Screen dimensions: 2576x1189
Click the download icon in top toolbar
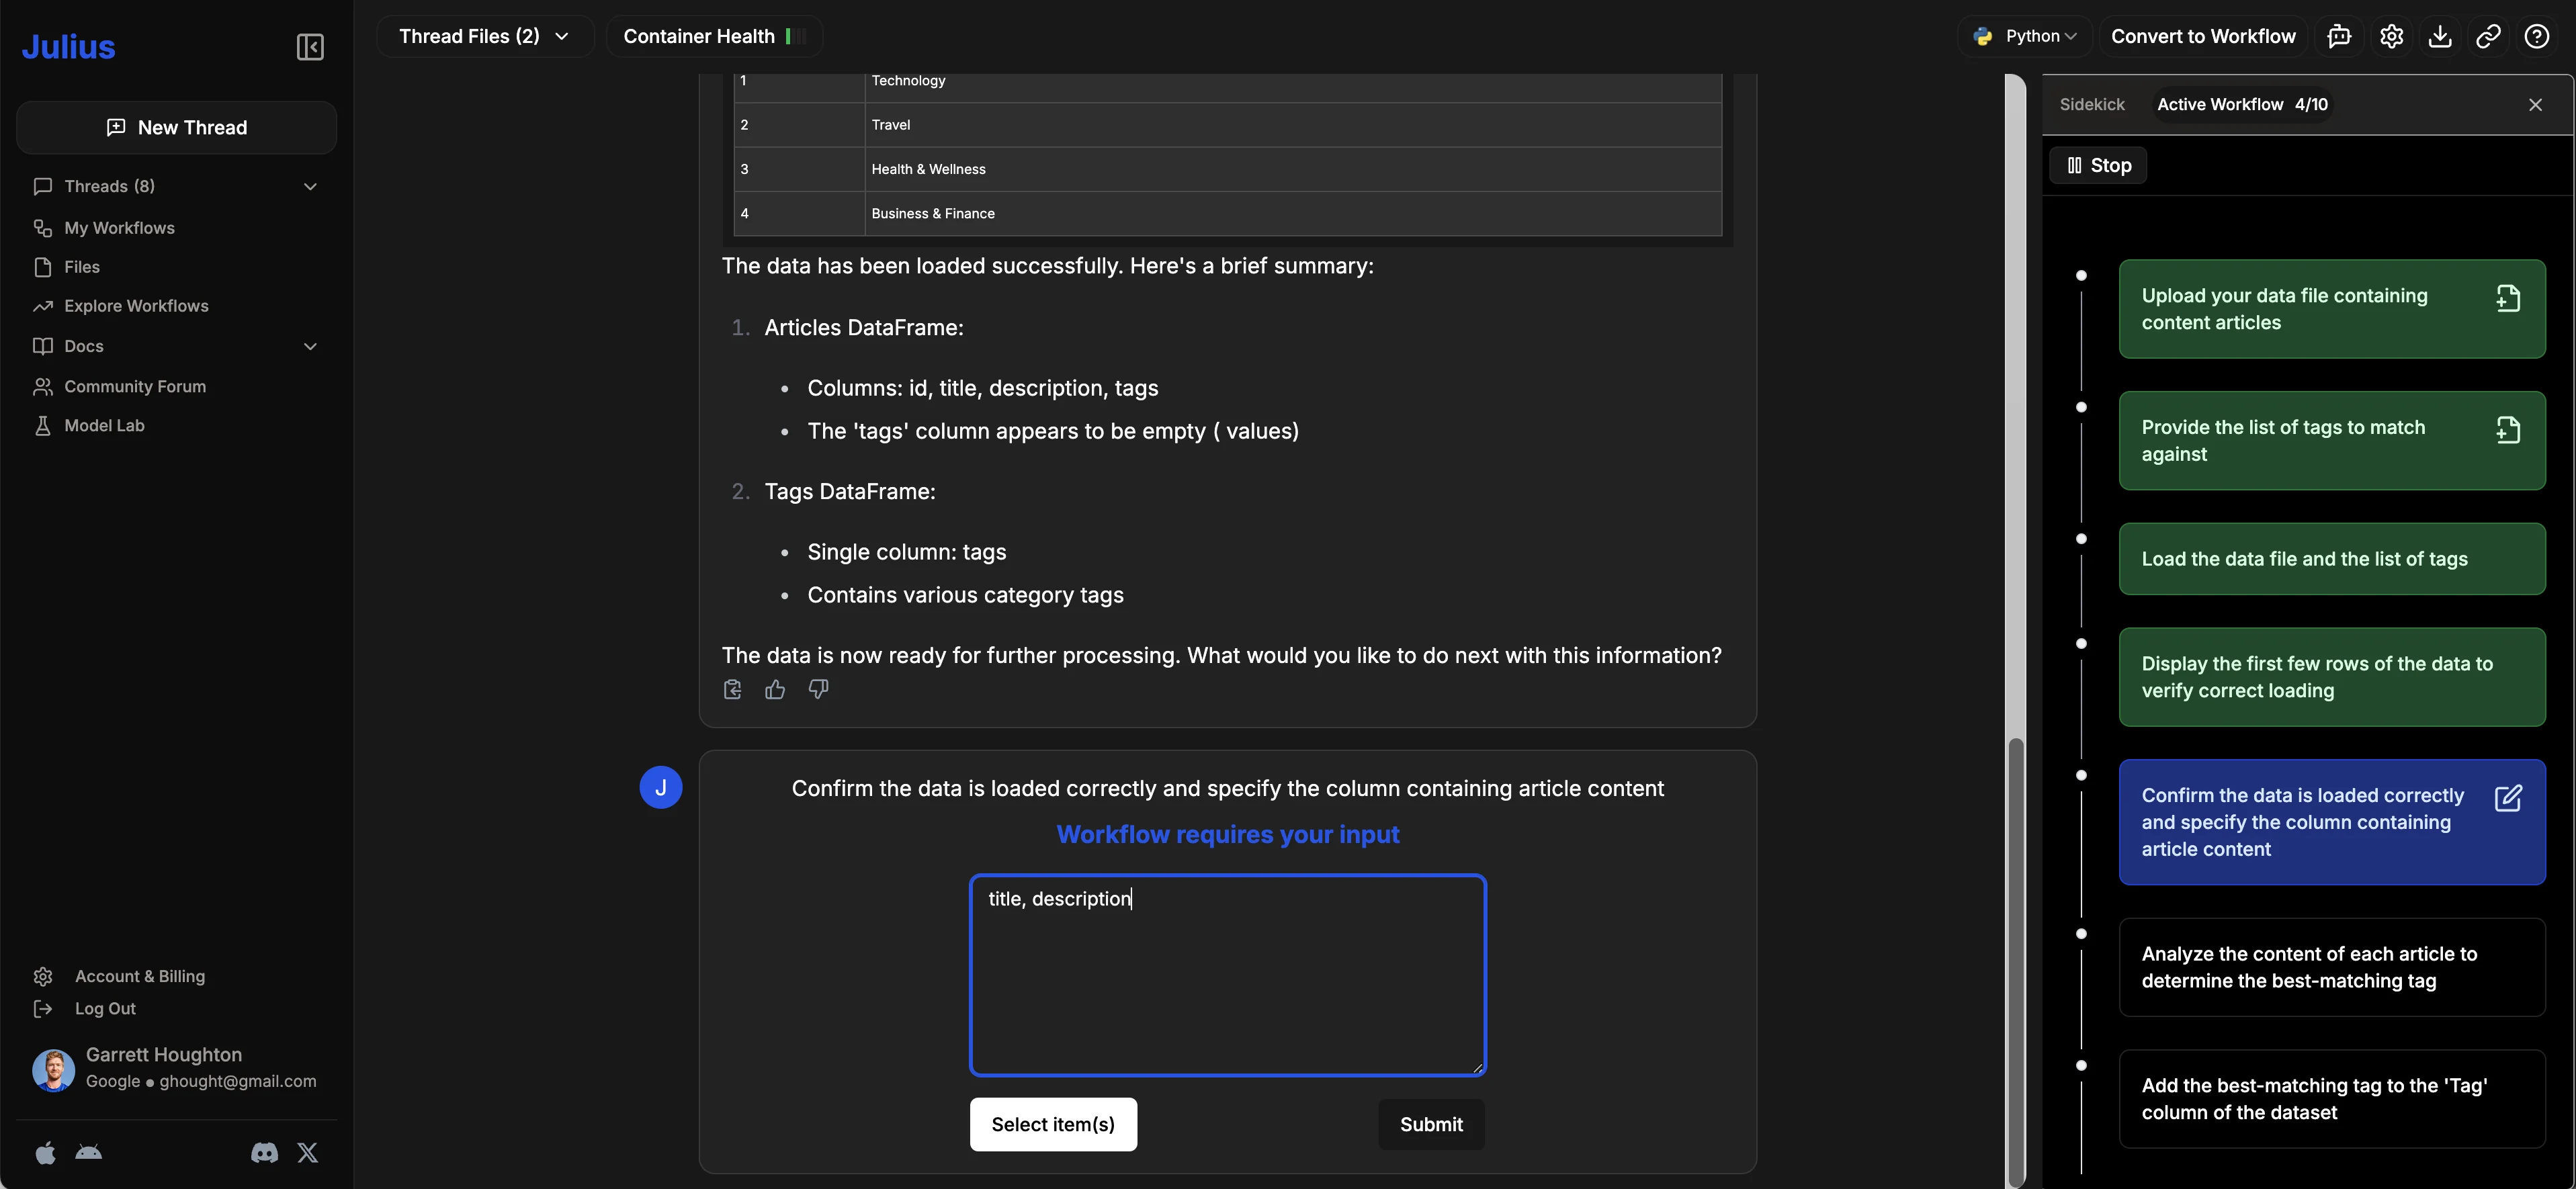pos(2440,37)
